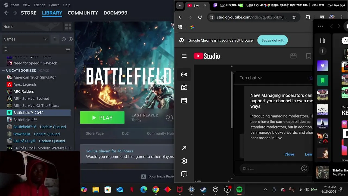The height and width of the screenshot is (196, 348).
Task: Select the Stream broadcast icon in Studio sidebar
Action: click(184, 74)
